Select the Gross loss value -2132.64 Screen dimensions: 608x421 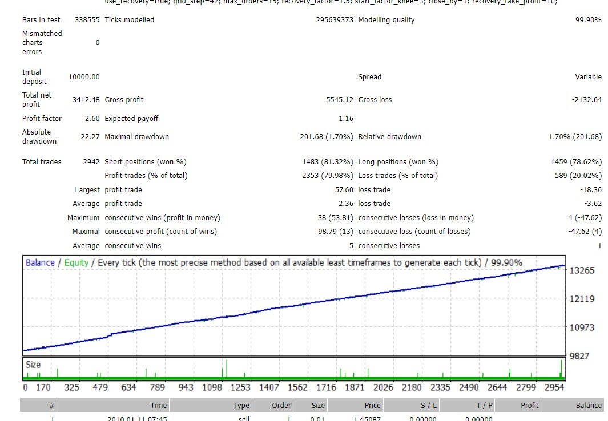(587, 99)
